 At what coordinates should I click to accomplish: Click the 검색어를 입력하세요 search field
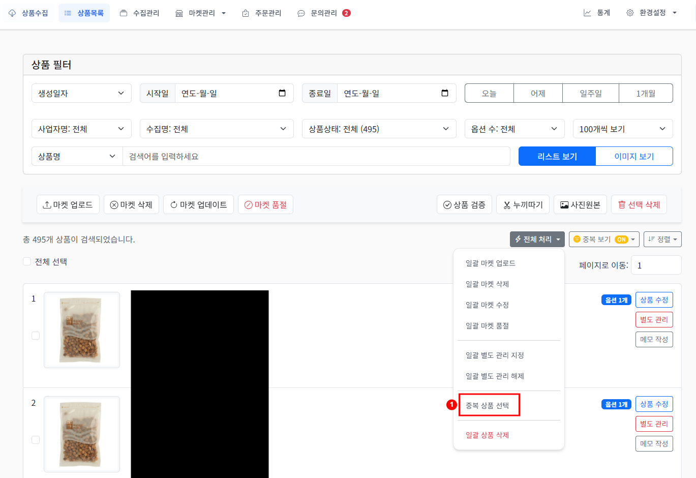tap(316, 156)
